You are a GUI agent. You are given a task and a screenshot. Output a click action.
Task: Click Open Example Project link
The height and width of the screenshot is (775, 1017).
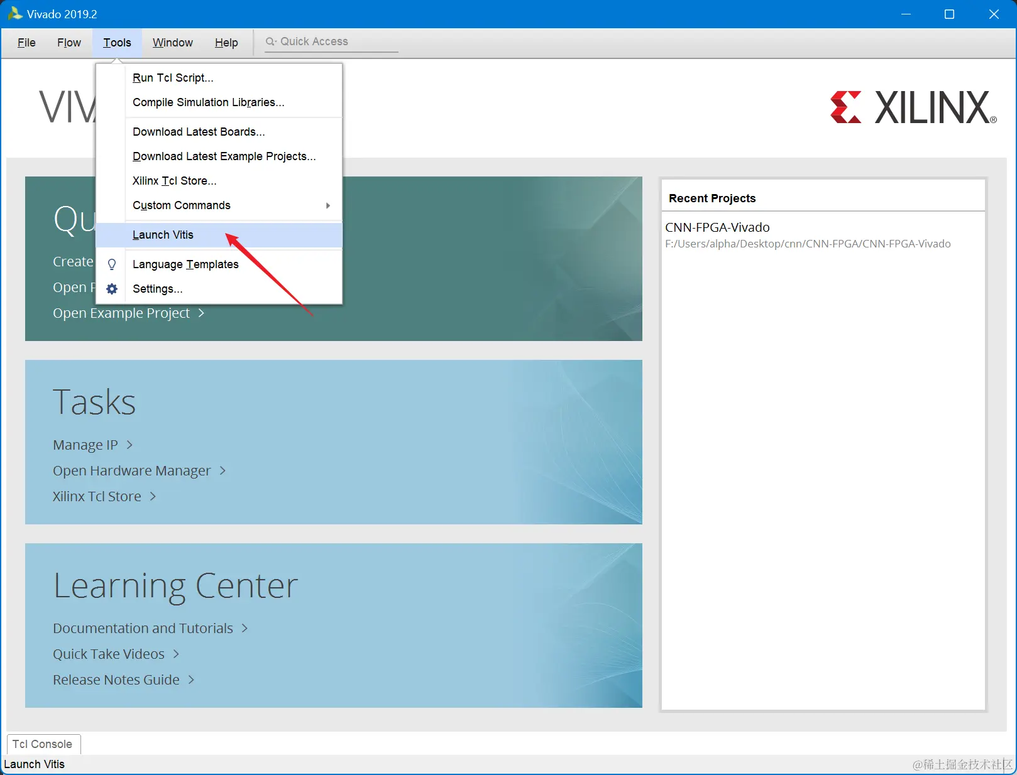[x=121, y=313]
